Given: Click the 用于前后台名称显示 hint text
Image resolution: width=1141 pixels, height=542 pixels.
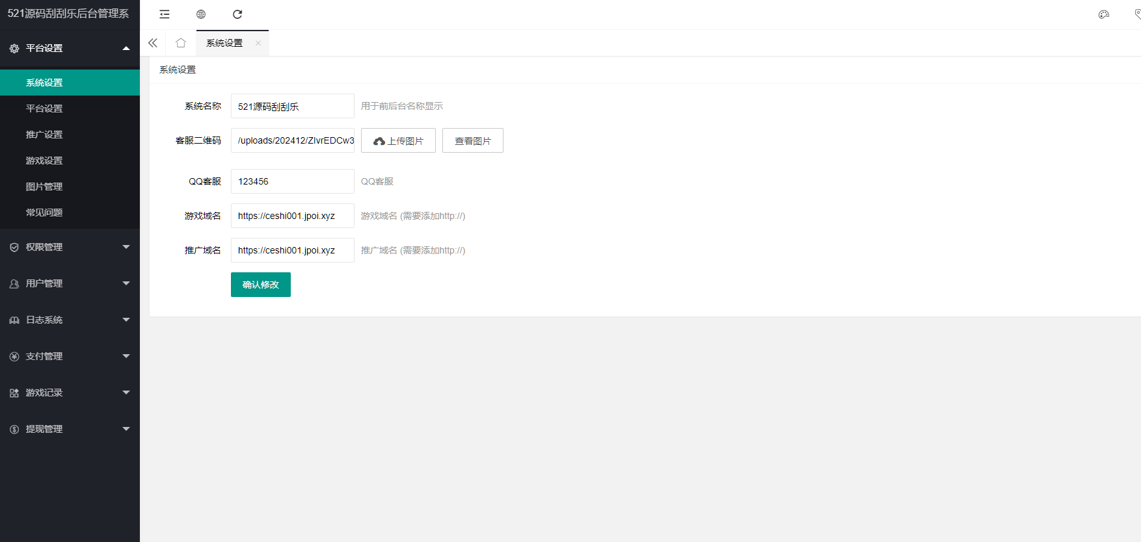Looking at the screenshot, I should 402,106.
